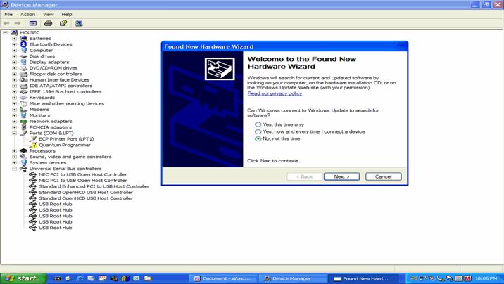Open the Help menu
The image size is (504, 284).
pos(67,15)
